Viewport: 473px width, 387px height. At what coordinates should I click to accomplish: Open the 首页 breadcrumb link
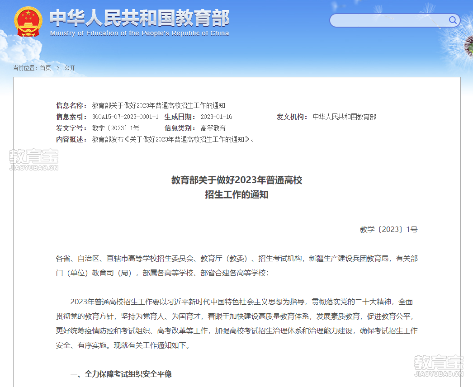coord(46,68)
